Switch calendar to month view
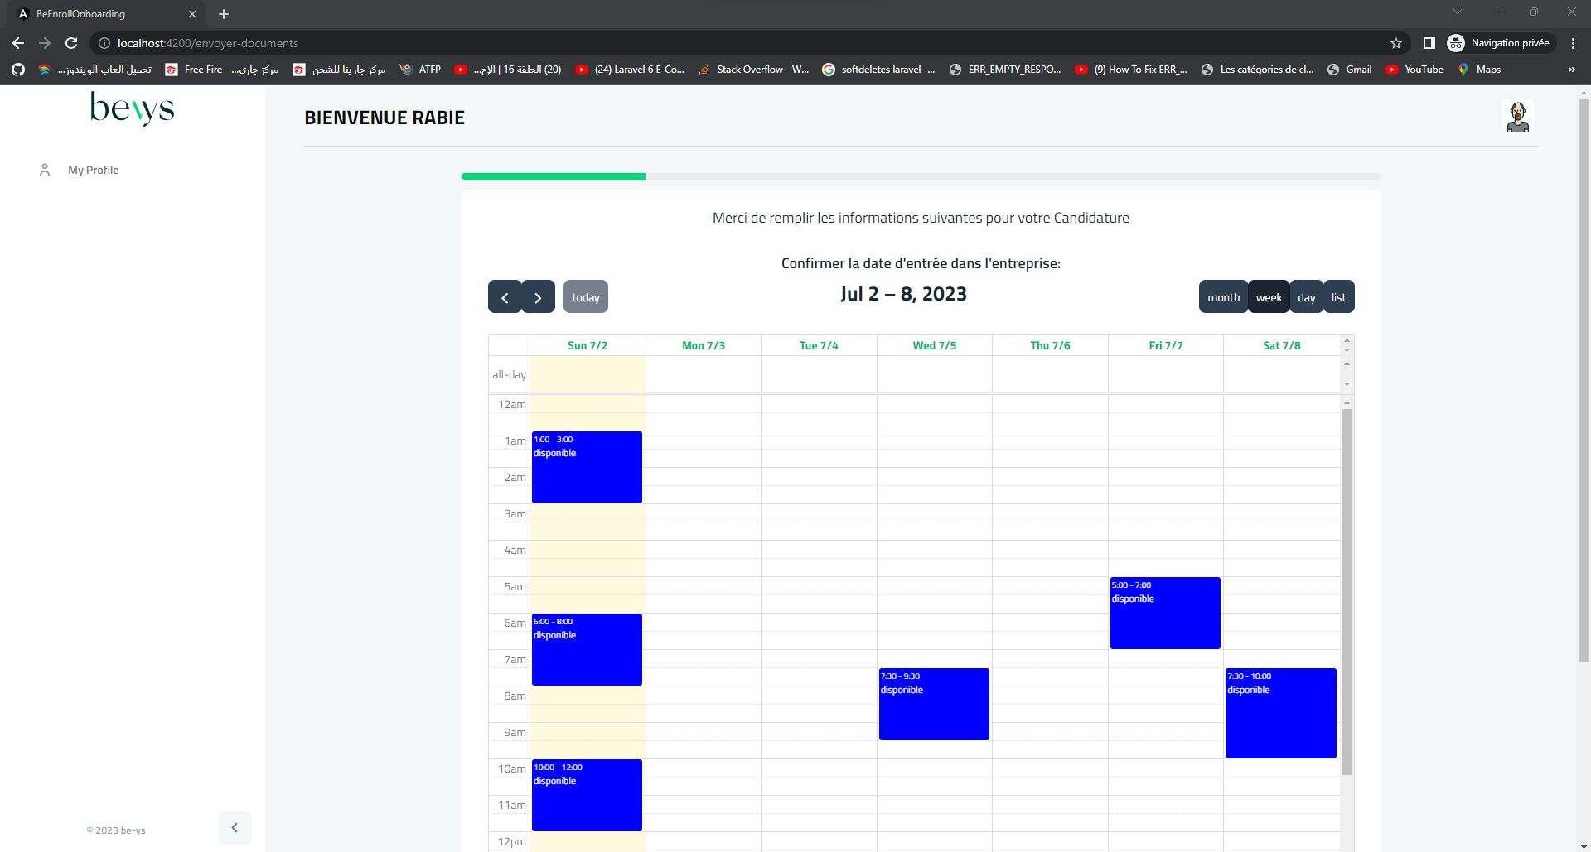Image resolution: width=1591 pixels, height=852 pixels. tap(1223, 296)
